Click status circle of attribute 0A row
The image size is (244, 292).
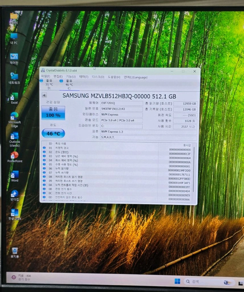click(x=44, y=185)
